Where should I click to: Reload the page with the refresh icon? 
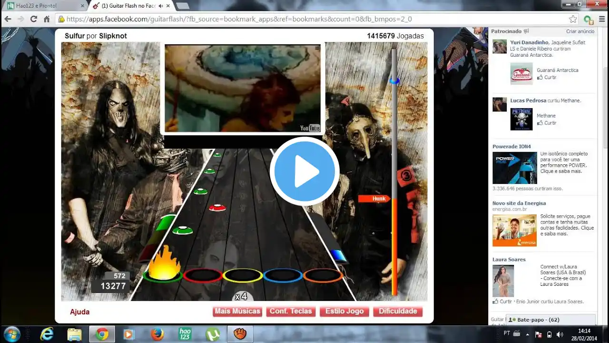tap(33, 19)
